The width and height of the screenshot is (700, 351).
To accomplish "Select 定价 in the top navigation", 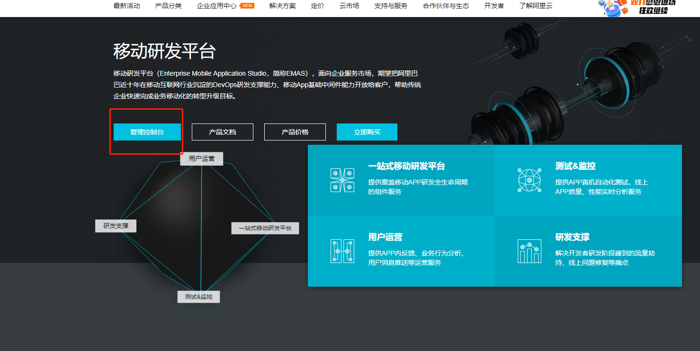I will 317,6.
